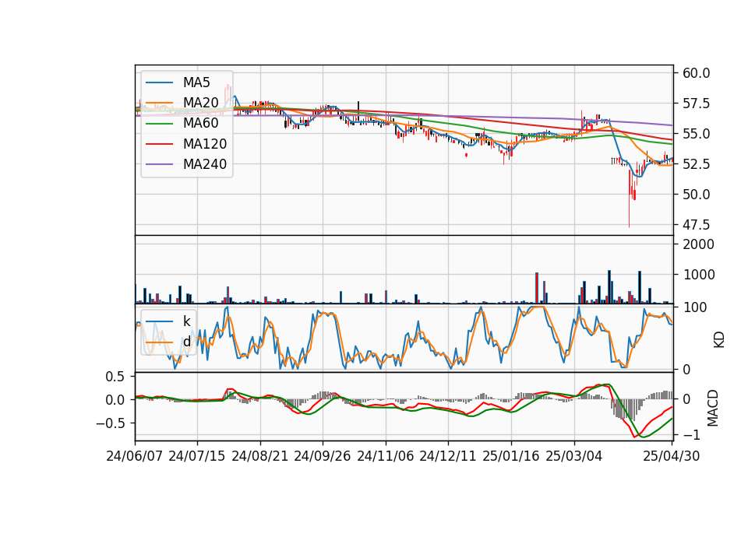Viewport: 748px width, 537px height.
Task: Click the 24/12/11 date label
Action: pyautogui.click(x=448, y=456)
